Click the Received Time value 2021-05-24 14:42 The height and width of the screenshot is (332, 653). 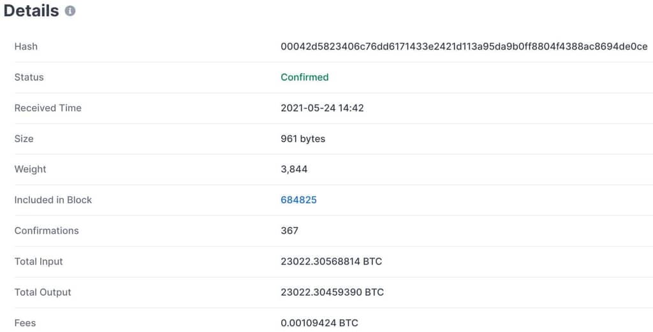322,108
